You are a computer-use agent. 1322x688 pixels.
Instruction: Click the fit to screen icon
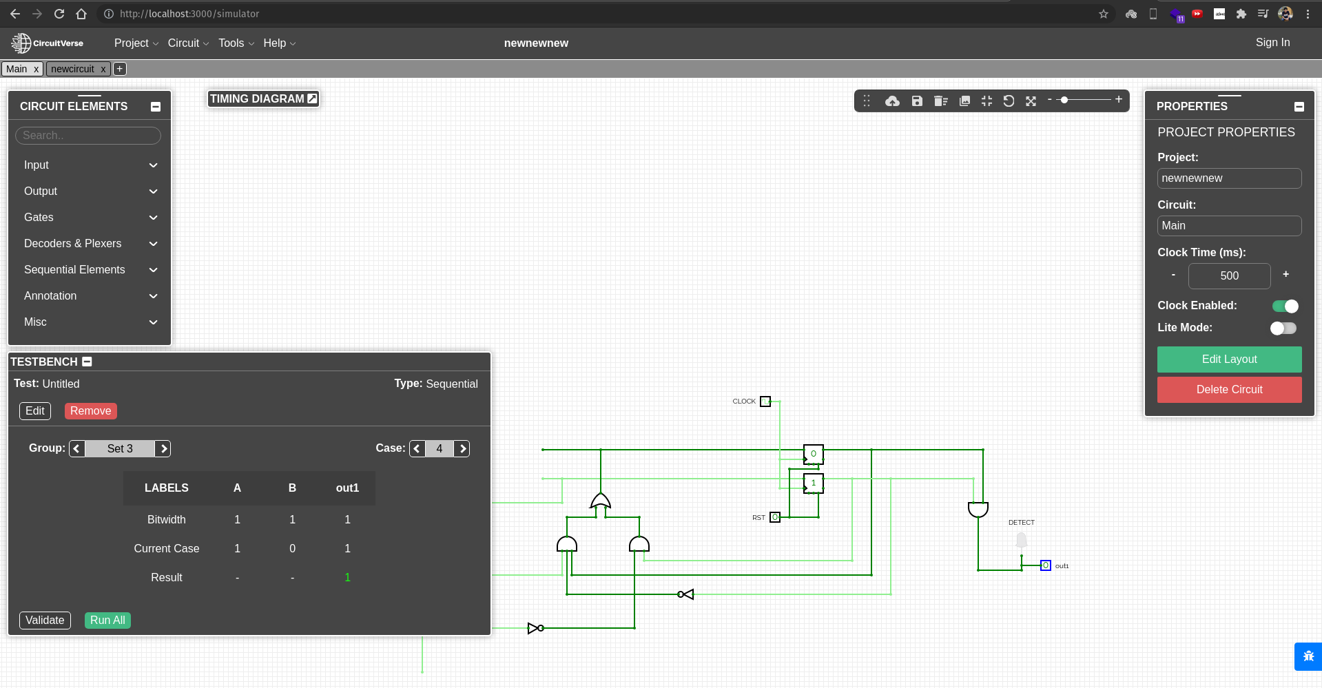point(987,101)
